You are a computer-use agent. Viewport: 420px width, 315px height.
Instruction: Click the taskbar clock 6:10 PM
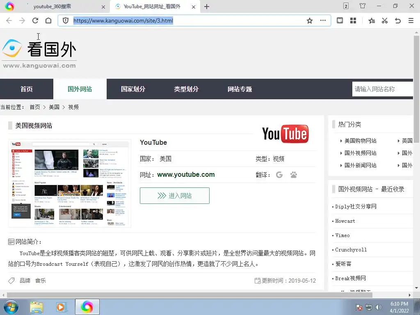(x=399, y=304)
